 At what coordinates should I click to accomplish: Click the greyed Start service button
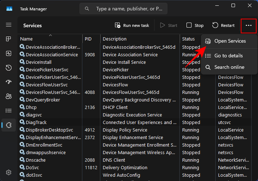click(x=169, y=25)
